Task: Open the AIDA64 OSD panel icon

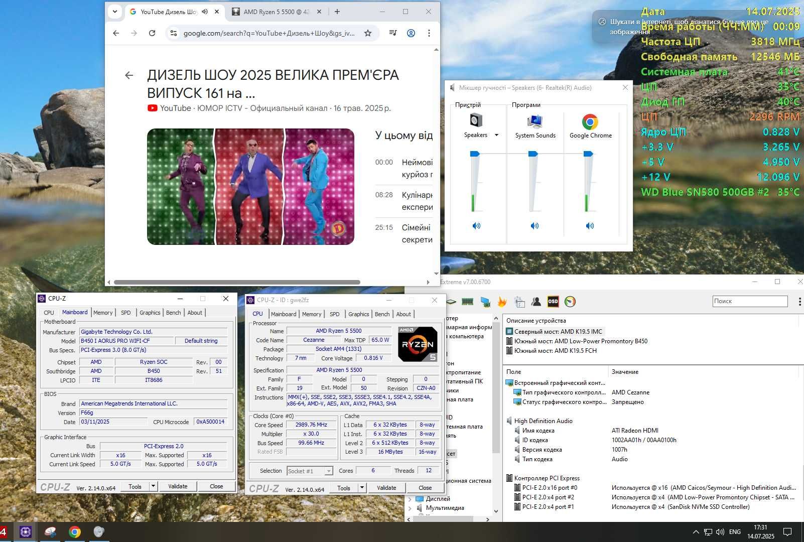Action: (553, 302)
